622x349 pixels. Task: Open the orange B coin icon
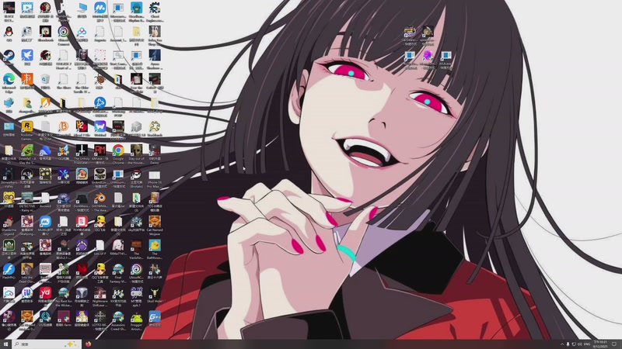tap(63, 127)
